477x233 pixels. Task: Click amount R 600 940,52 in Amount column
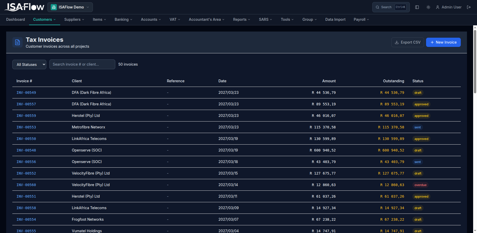click(323, 150)
